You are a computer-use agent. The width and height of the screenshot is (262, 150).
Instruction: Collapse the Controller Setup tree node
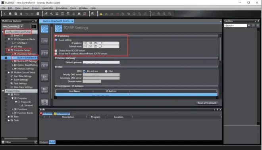tap(9, 50)
